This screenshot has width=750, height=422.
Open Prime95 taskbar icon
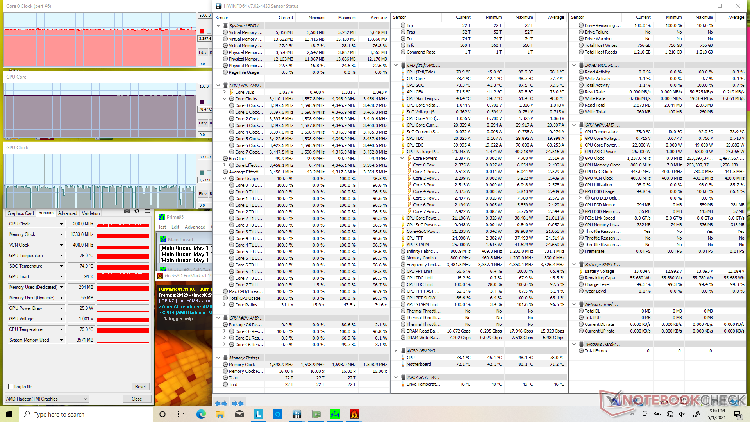335,414
